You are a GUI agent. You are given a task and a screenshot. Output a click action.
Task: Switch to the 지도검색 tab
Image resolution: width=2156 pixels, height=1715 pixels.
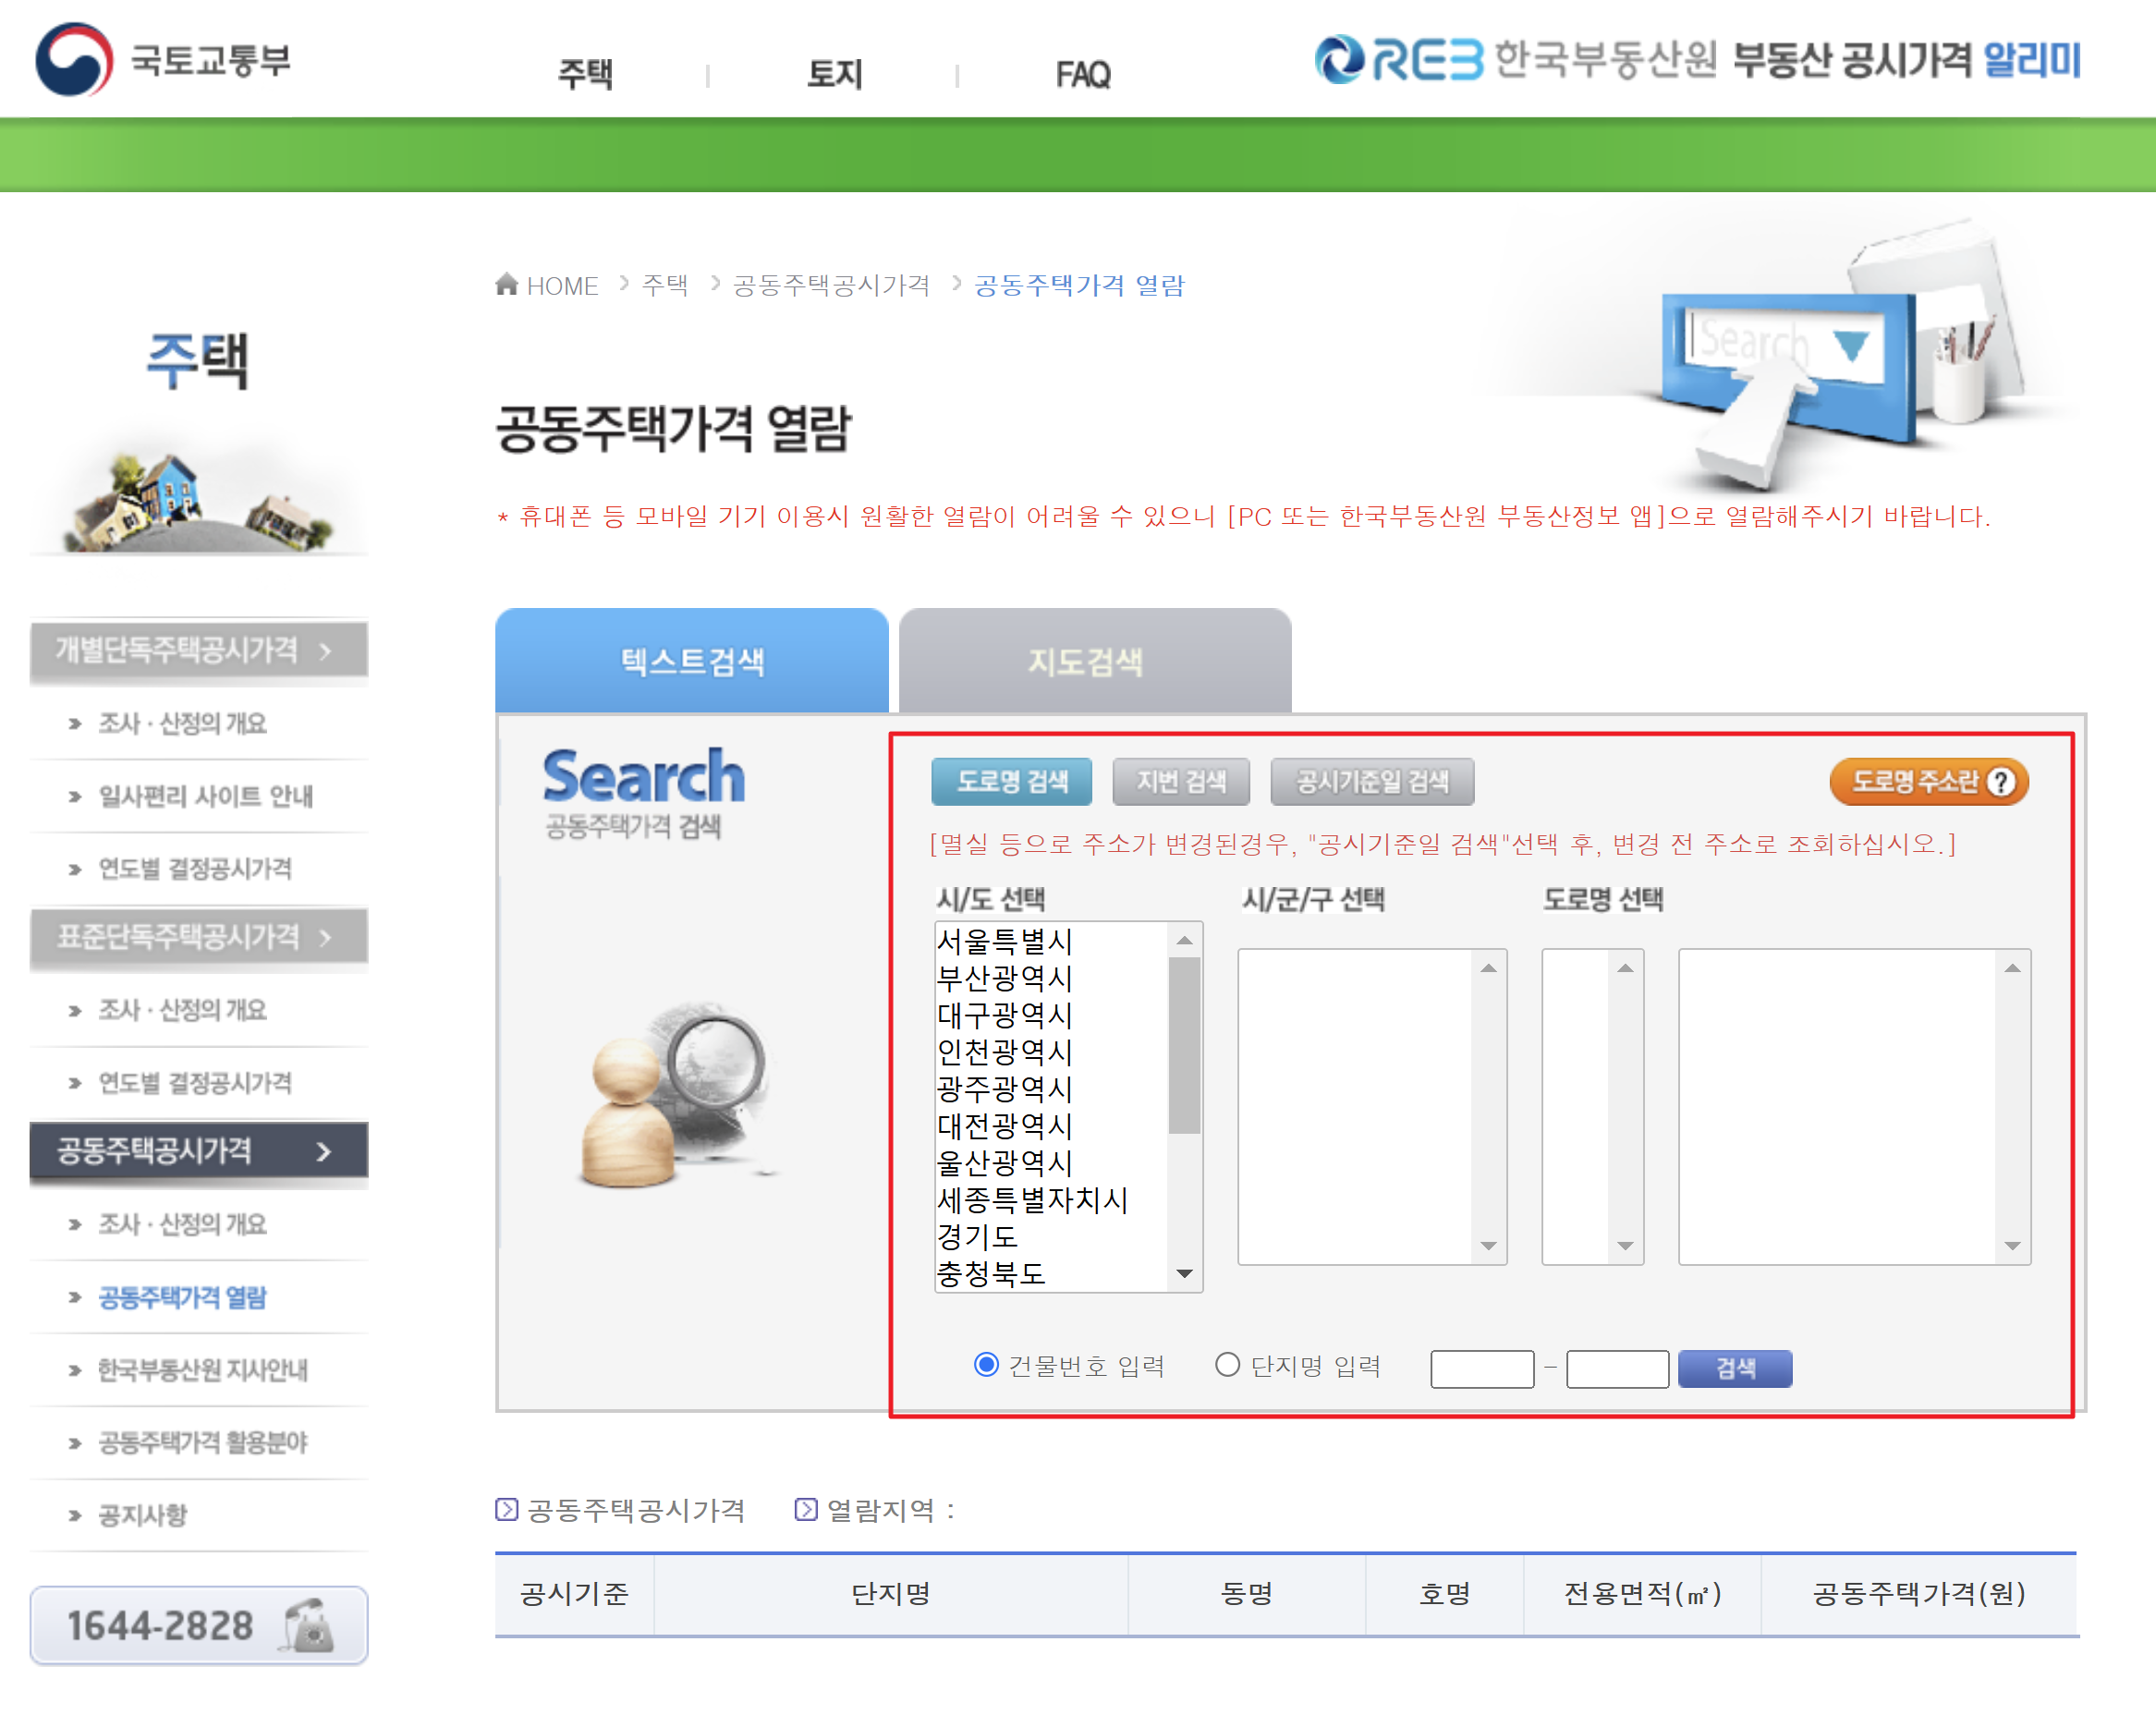point(1094,661)
